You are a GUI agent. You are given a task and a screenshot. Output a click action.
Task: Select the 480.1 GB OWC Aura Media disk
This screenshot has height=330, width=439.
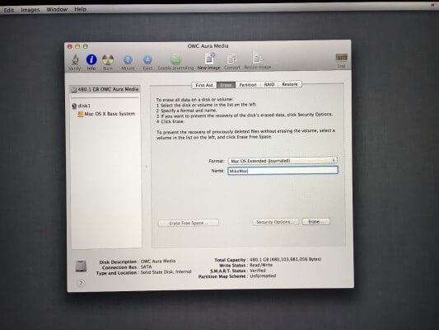pos(105,89)
